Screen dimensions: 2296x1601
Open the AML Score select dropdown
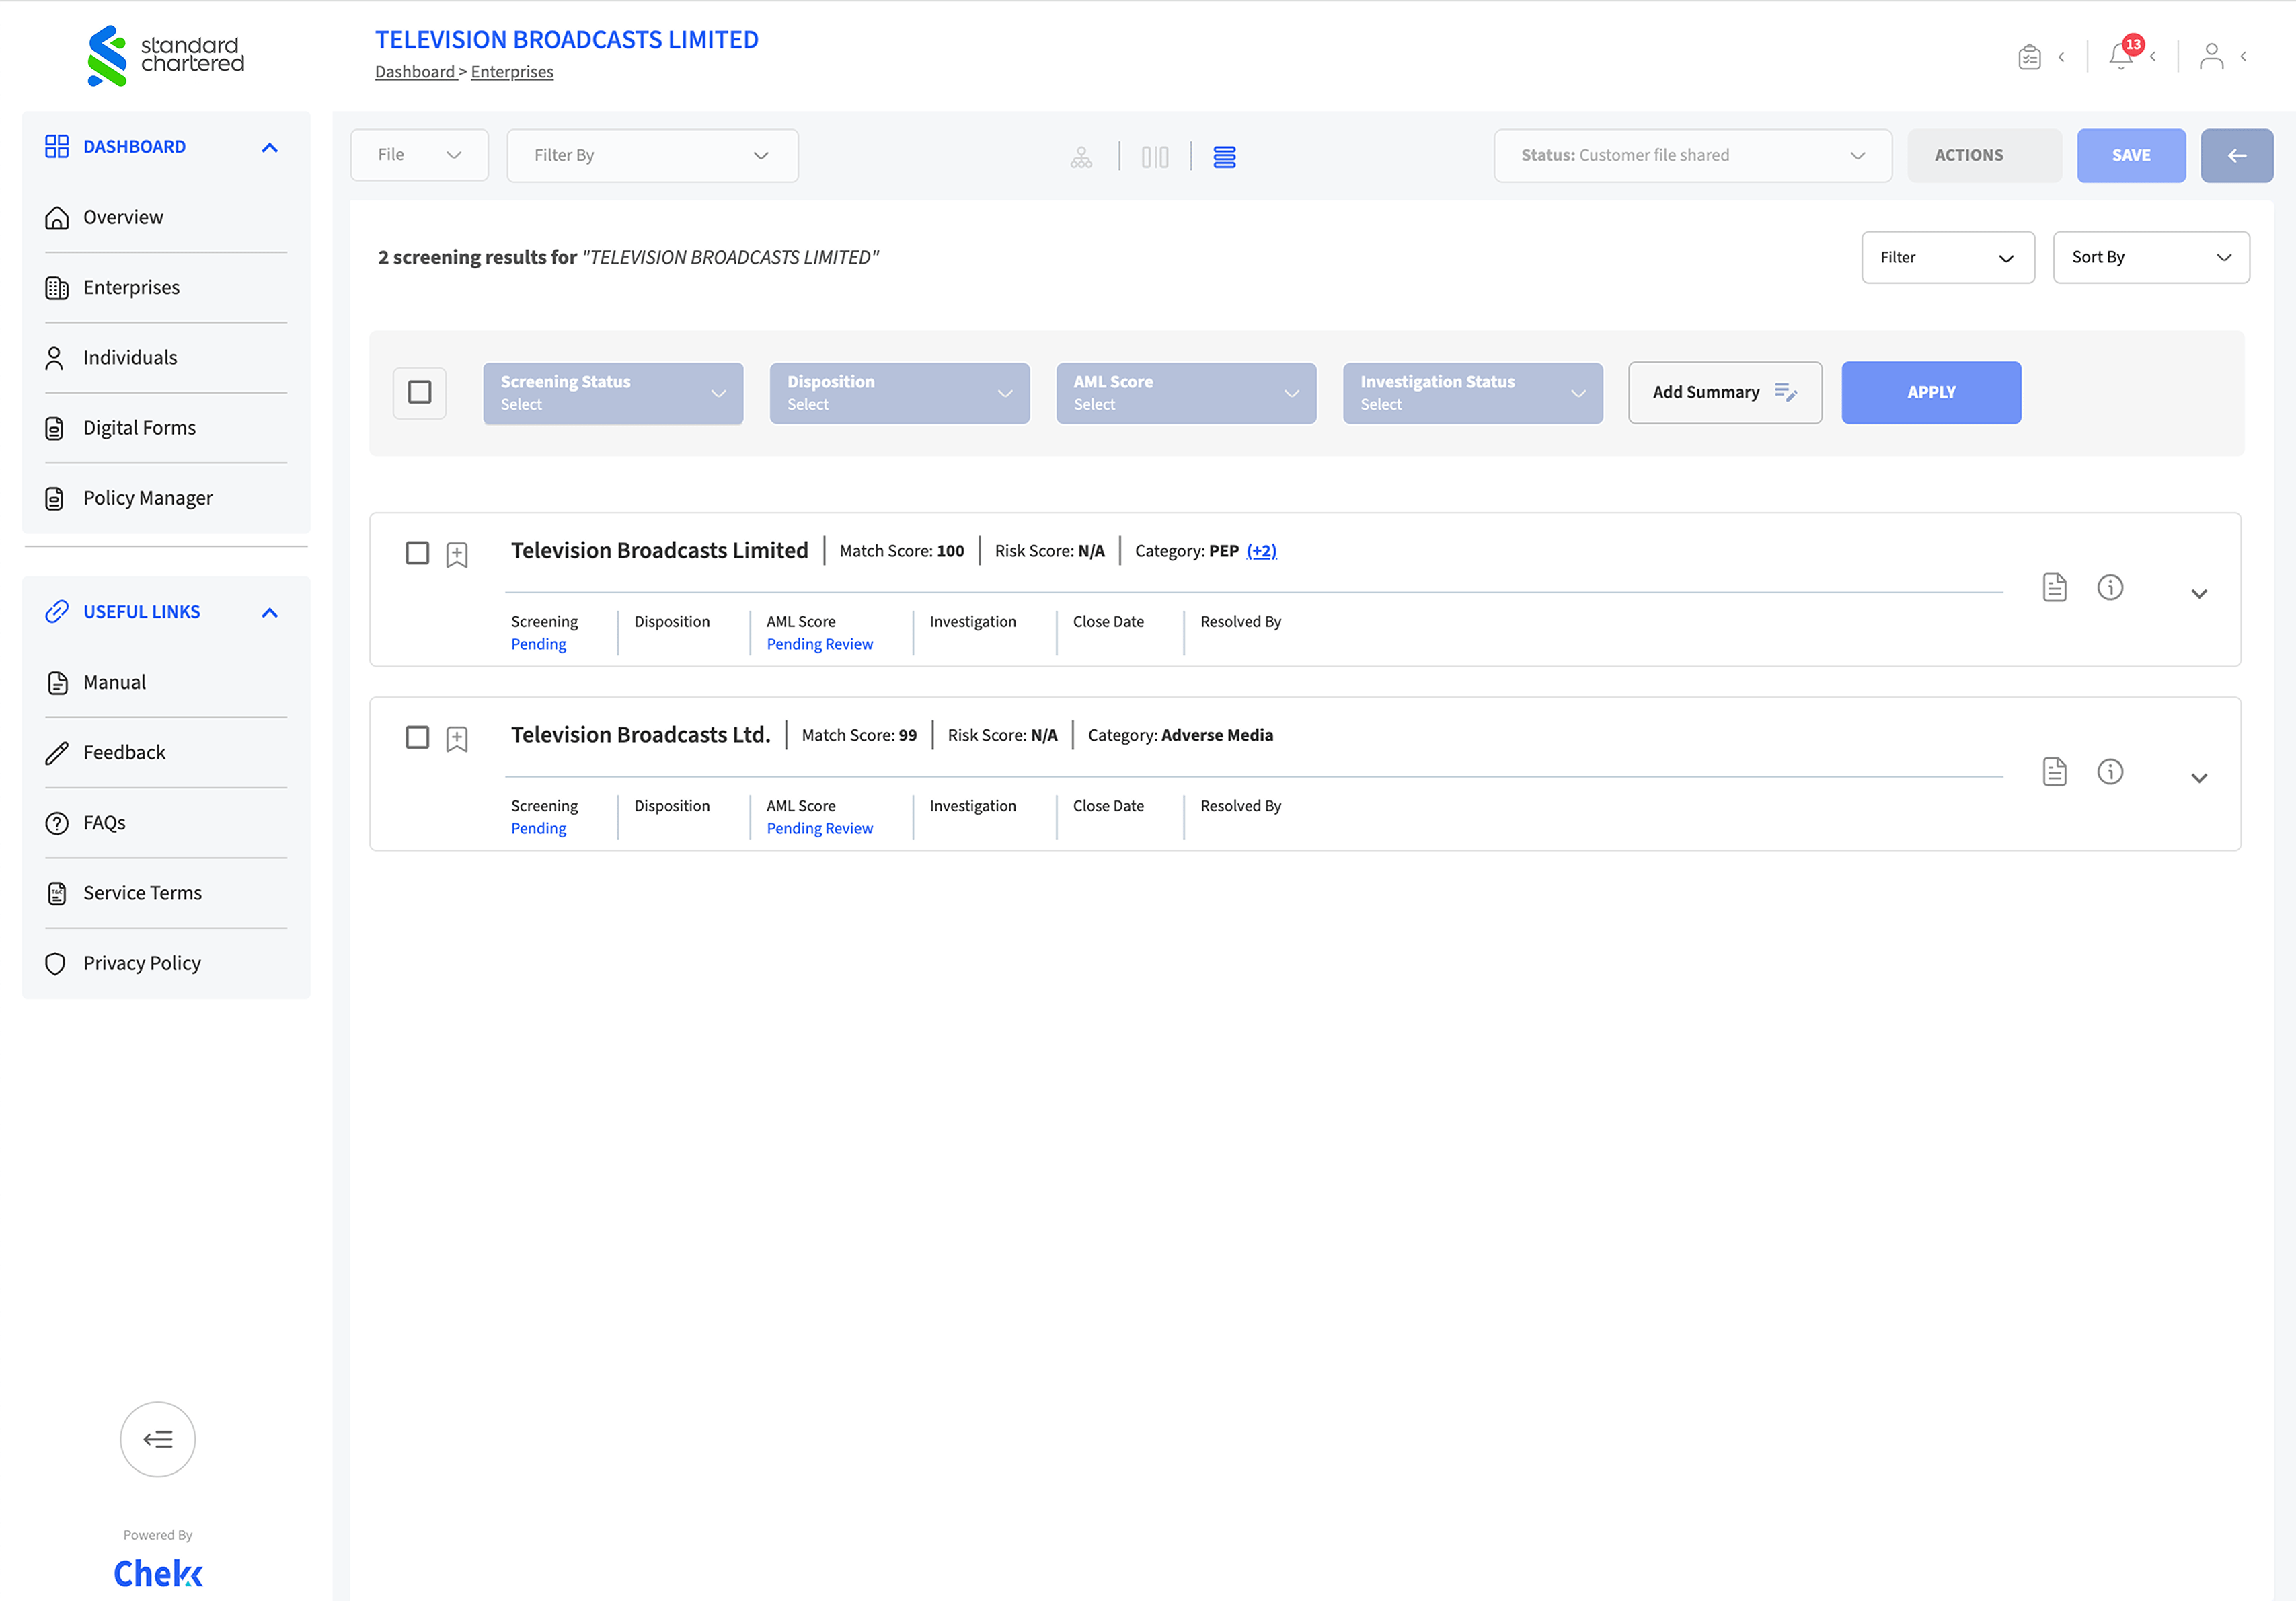click(x=1186, y=393)
